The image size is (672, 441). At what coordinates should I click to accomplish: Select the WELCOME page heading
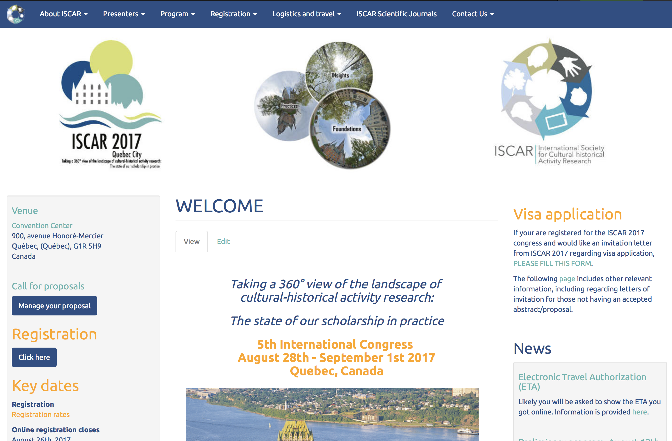pos(219,206)
